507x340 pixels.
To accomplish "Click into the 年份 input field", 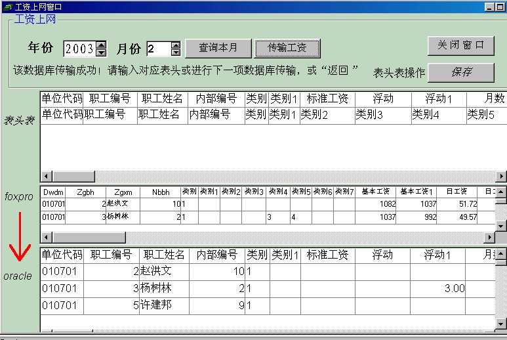I will pyautogui.click(x=79, y=49).
